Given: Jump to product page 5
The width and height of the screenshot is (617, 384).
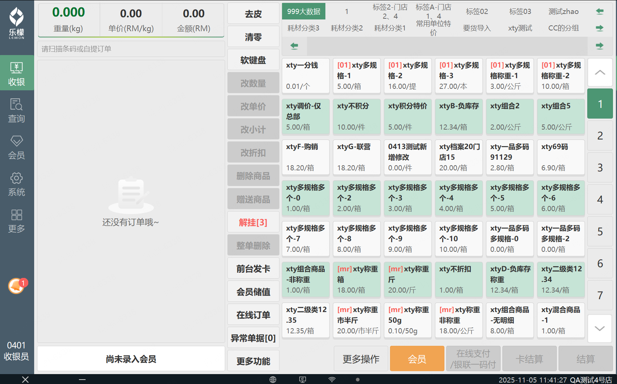Looking at the screenshot, I should (600, 231).
